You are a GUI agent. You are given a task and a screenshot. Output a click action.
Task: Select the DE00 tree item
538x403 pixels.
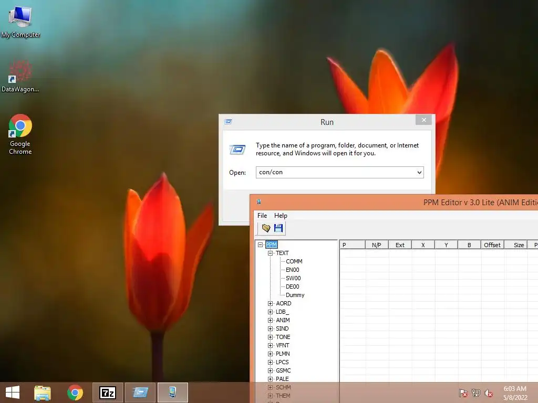click(x=292, y=287)
